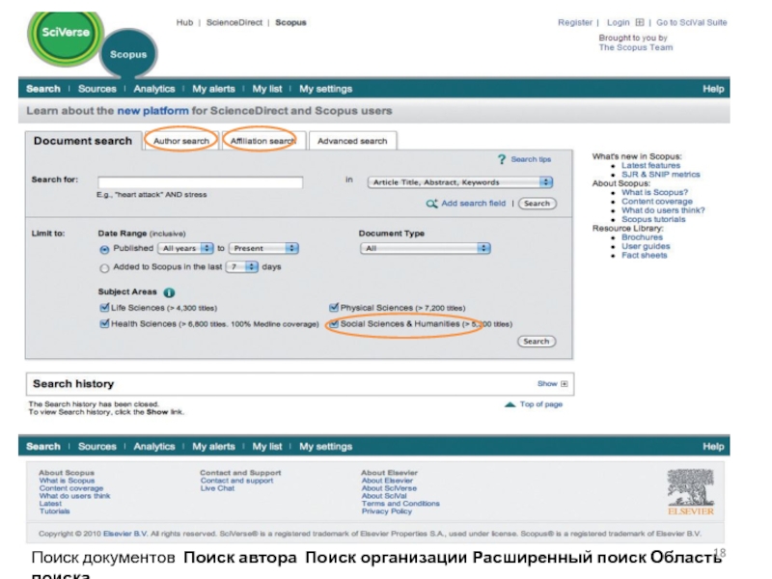The width and height of the screenshot is (772, 579).
Task: Click Search in the top navigation bar
Action: (43, 89)
